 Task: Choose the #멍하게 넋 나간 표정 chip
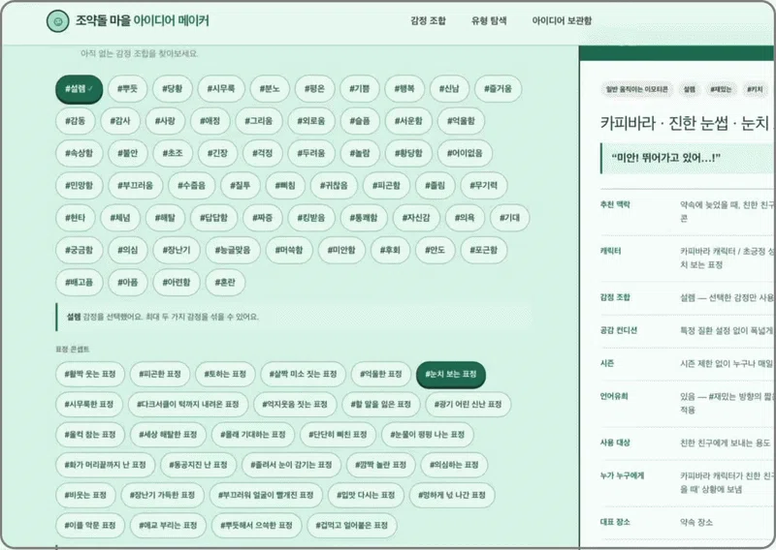[452, 495]
